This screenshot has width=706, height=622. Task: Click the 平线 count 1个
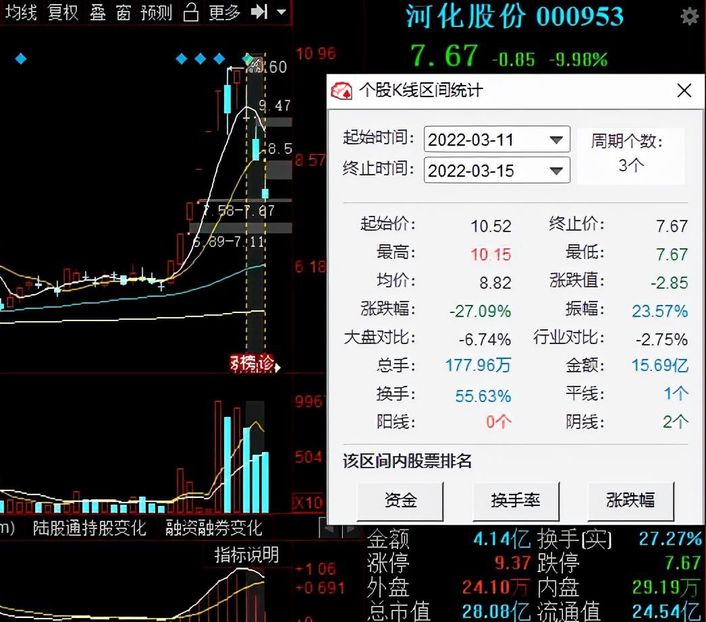(676, 393)
